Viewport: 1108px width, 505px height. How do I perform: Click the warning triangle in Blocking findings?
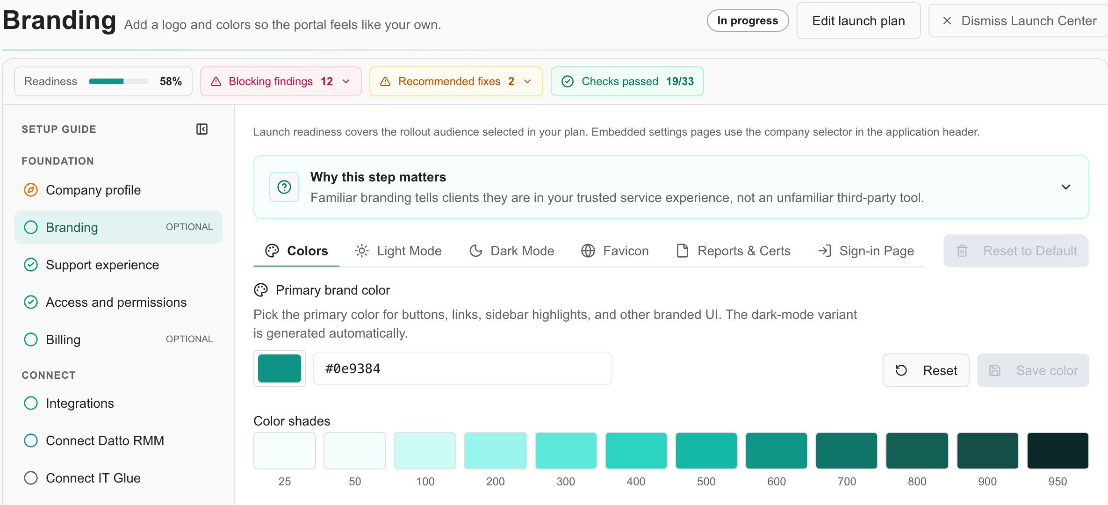tap(216, 81)
